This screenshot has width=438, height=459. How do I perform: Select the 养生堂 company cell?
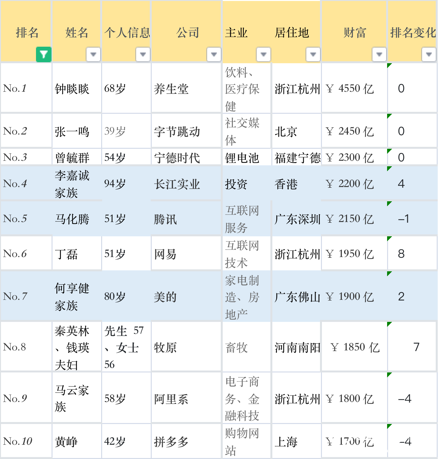tap(186, 88)
